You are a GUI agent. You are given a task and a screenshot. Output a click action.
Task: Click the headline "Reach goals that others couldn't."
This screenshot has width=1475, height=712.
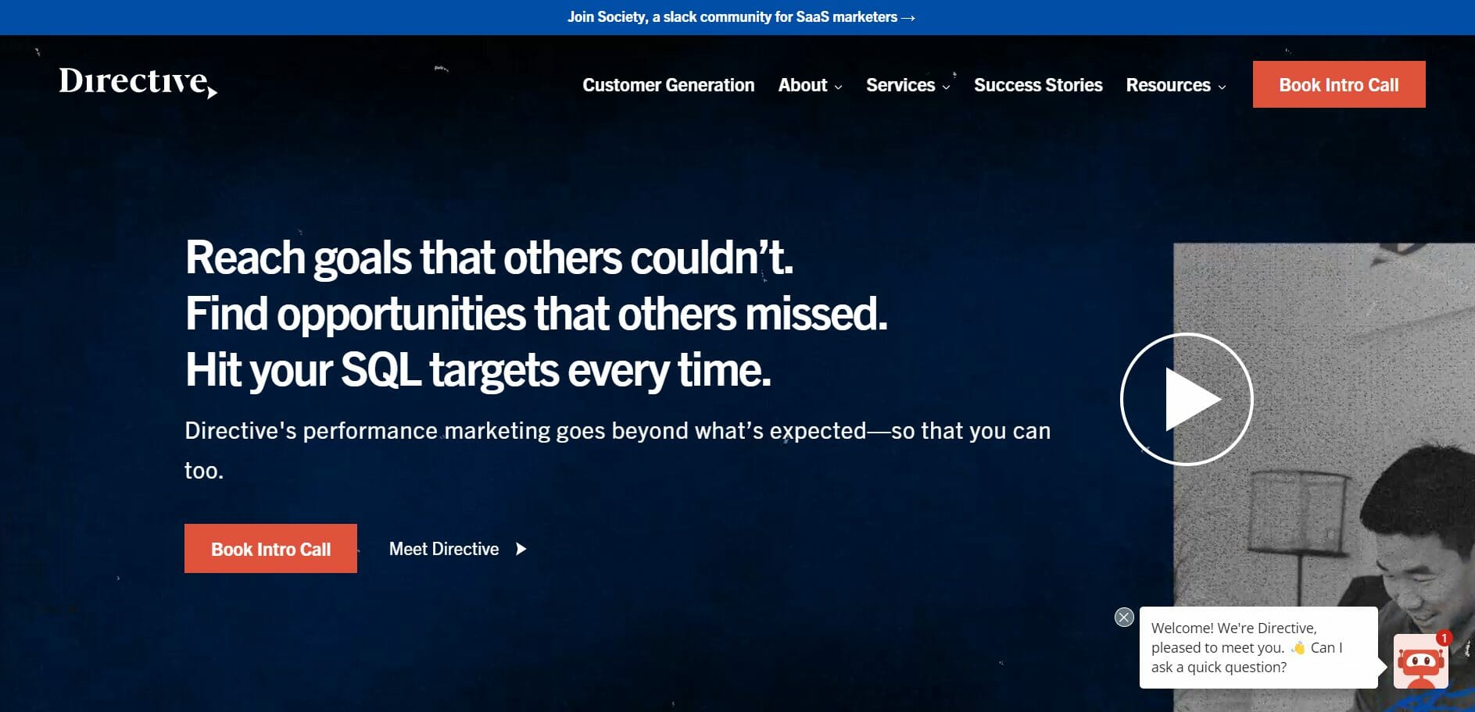coord(489,258)
